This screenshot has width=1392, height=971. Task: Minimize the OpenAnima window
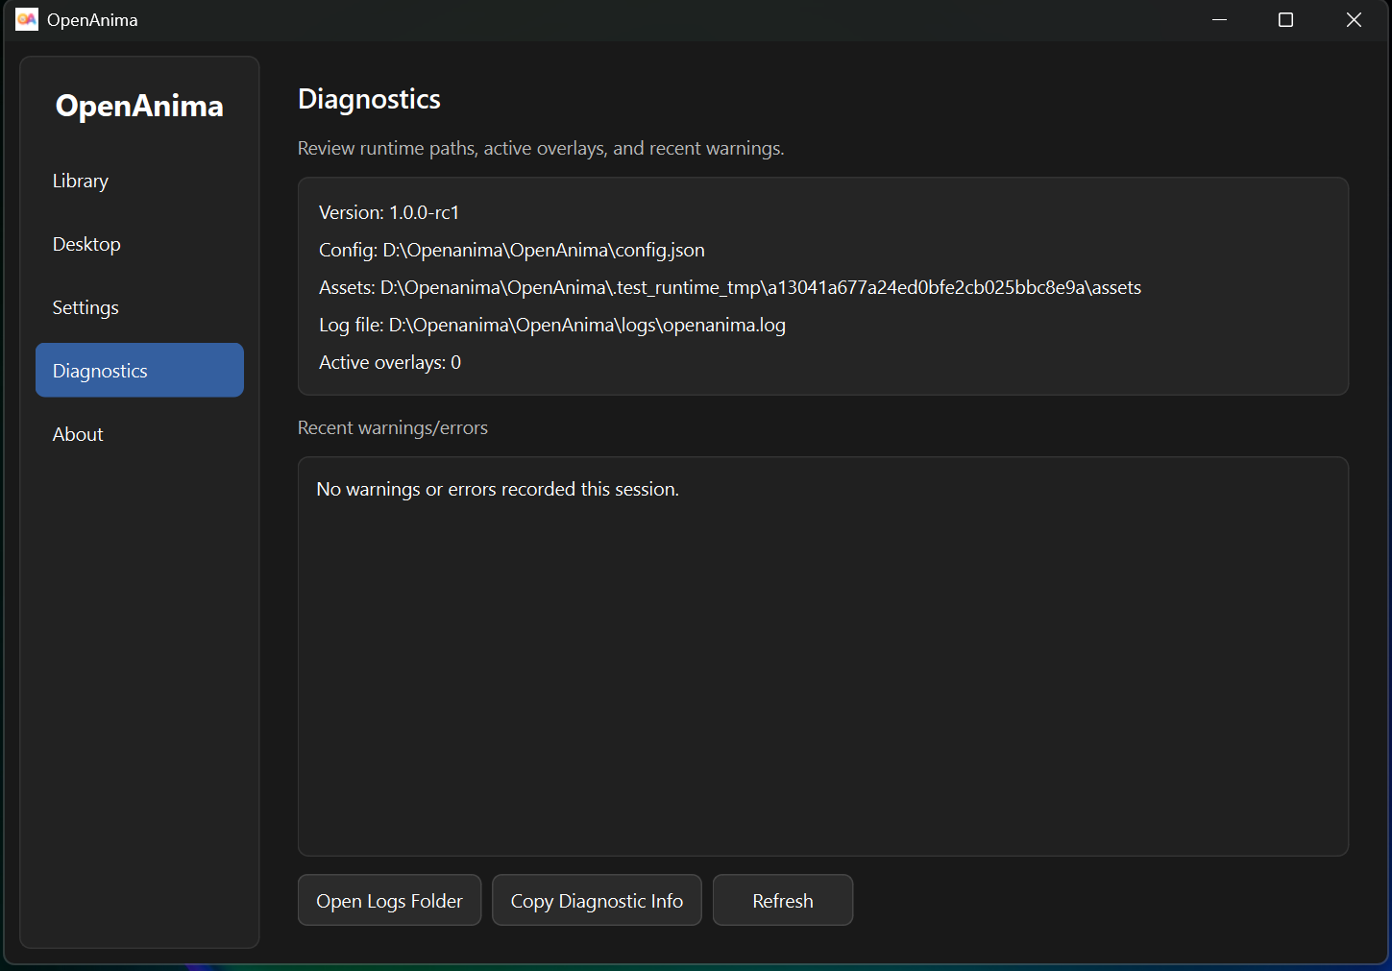tap(1219, 20)
